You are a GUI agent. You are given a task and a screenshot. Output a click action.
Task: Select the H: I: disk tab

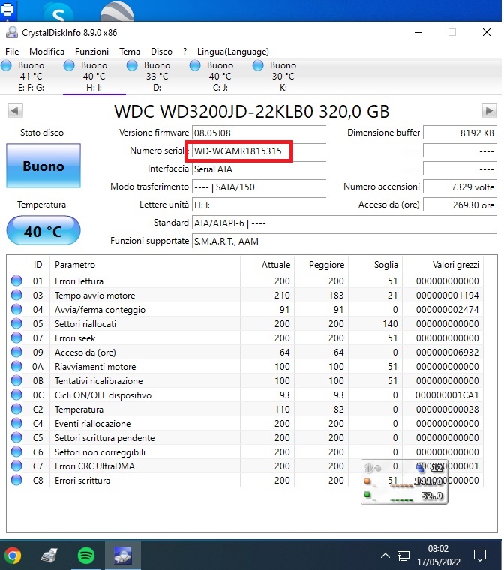click(94, 76)
